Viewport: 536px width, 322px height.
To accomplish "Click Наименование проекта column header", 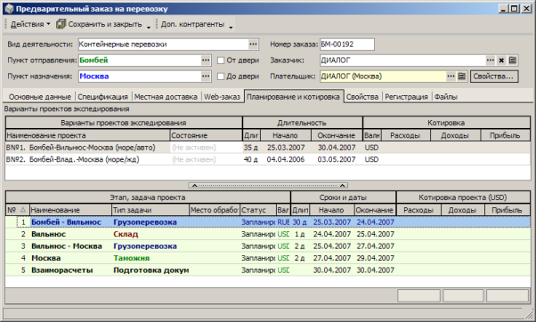I will tap(88, 135).
